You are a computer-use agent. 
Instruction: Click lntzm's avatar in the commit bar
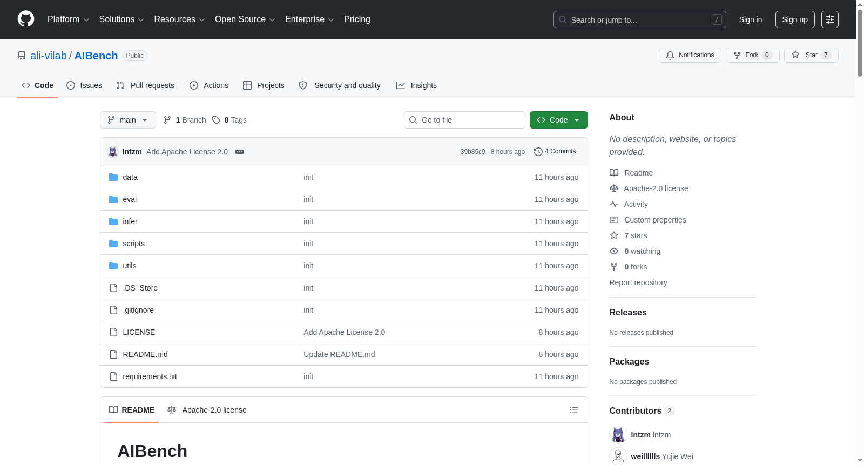pyautogui.click(x=113, y=152)
